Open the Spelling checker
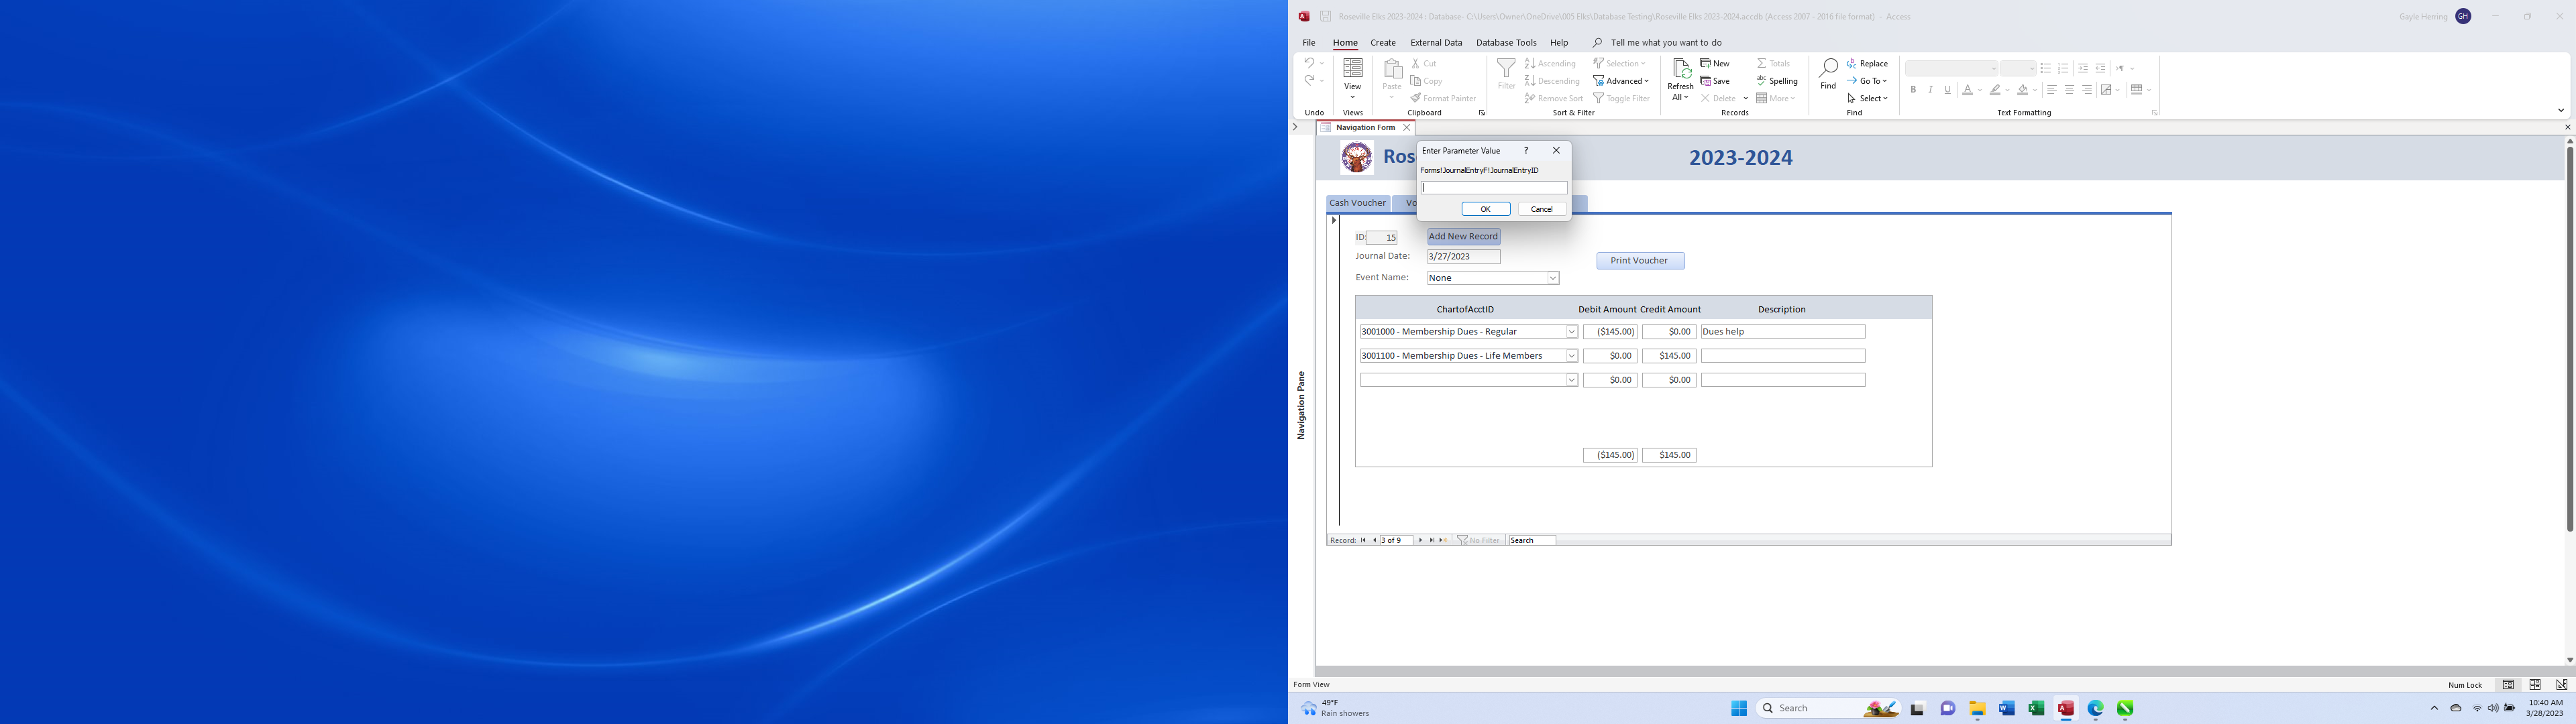 click(1777, 81)
